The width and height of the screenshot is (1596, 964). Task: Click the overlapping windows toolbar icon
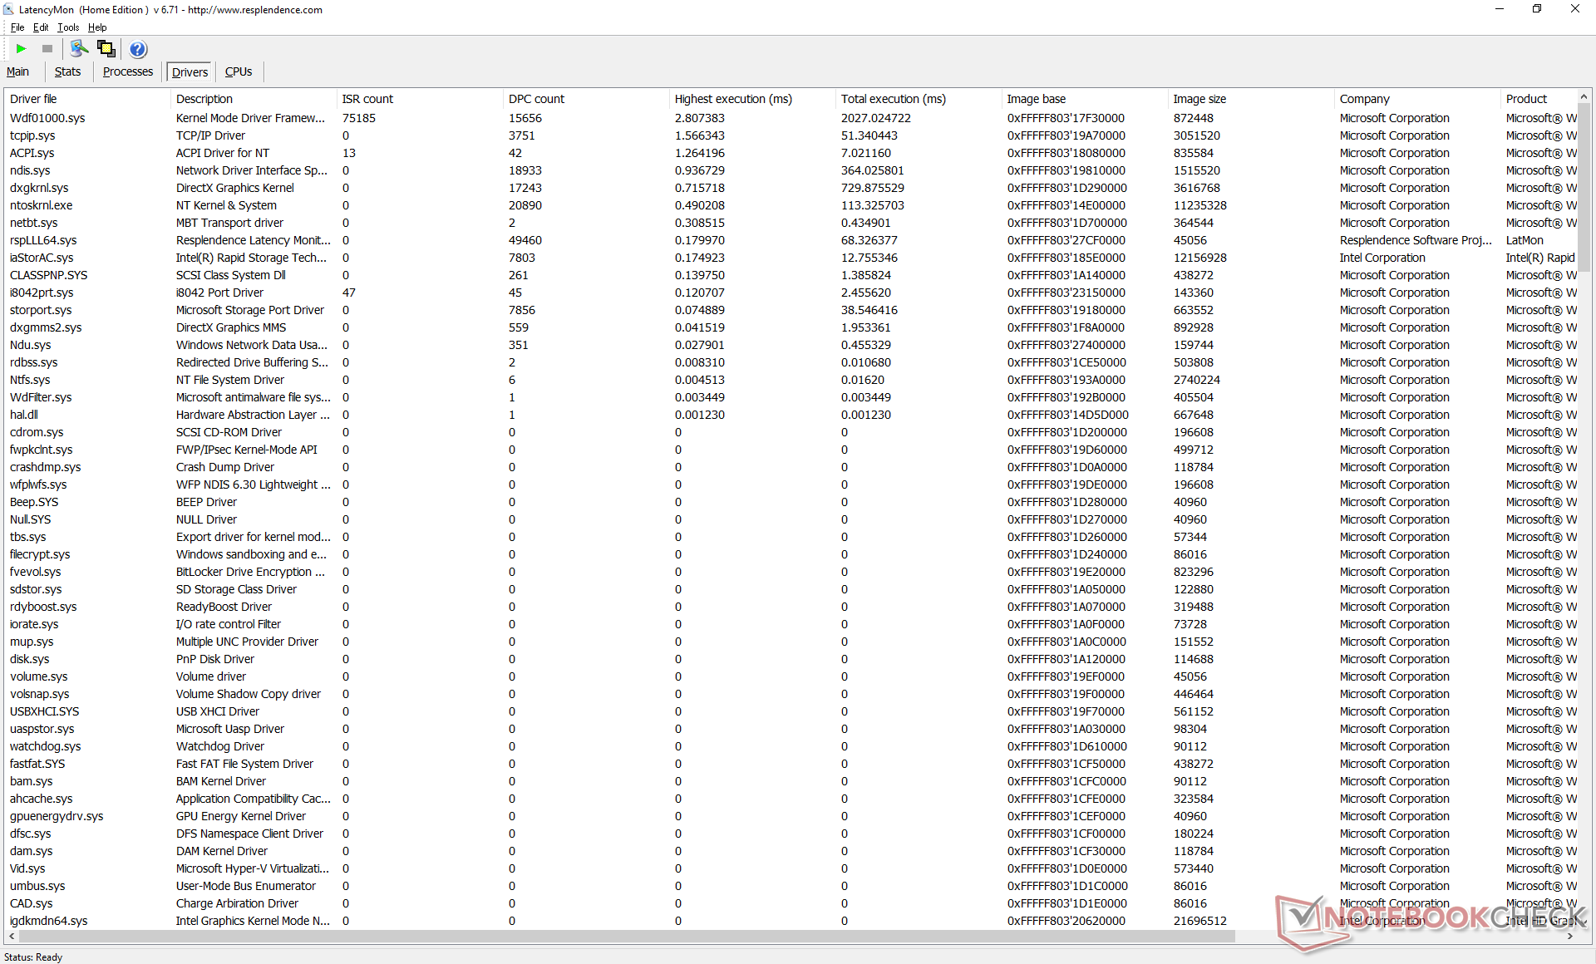click(106, 49)
